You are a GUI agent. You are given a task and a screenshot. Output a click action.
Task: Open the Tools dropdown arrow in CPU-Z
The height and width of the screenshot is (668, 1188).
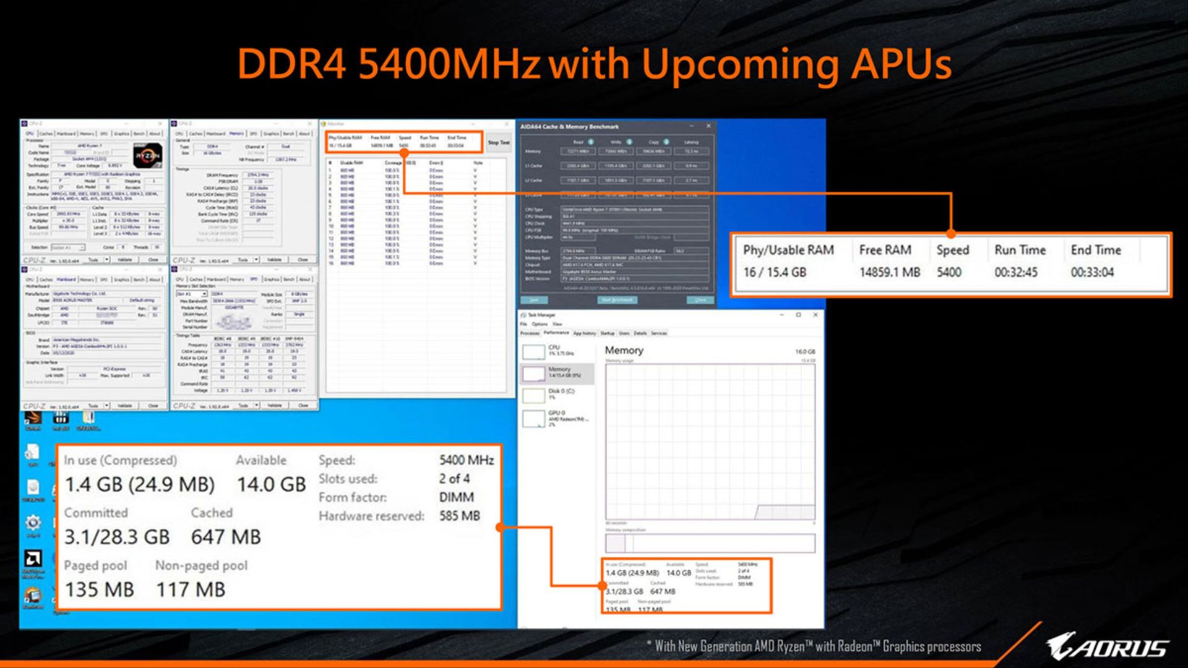107,260
